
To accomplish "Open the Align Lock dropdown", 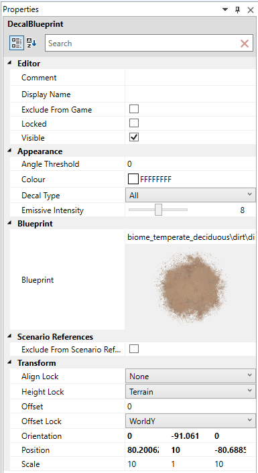I will click(190, 376).
